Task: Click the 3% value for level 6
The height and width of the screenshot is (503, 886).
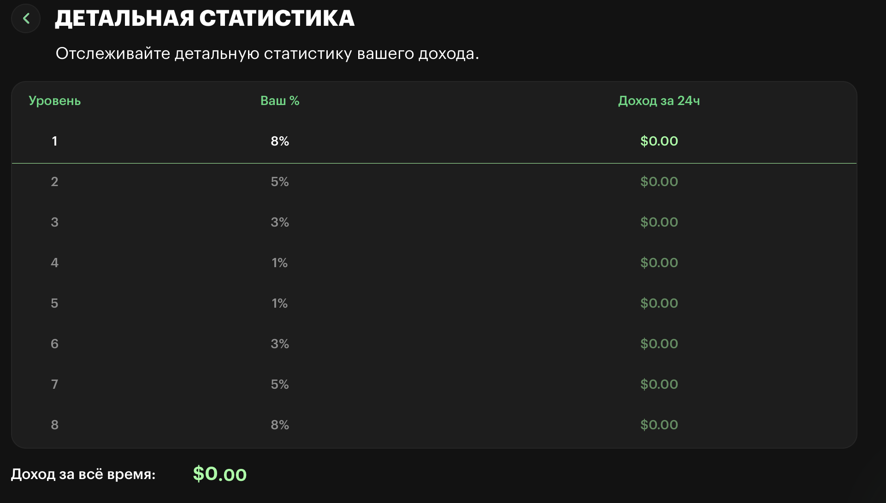Action: pyautogui.click(x=280, y=344)
